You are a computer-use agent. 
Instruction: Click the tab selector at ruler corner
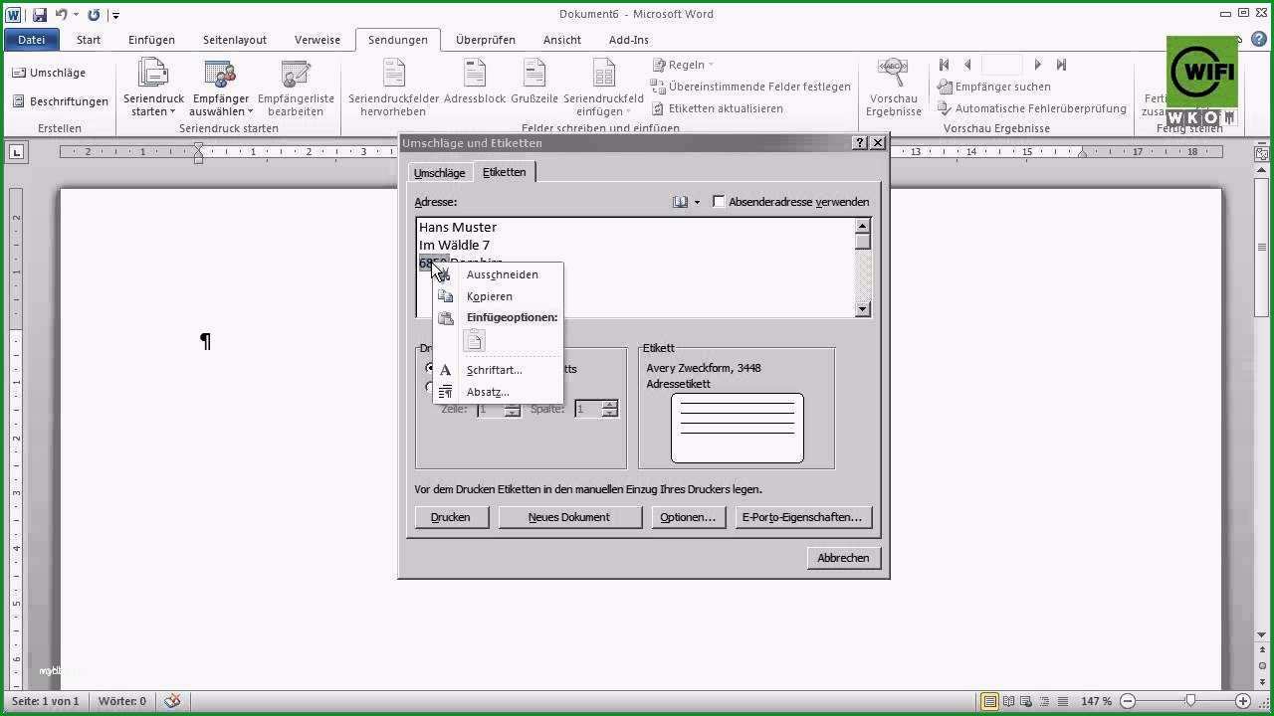point(16,152)
